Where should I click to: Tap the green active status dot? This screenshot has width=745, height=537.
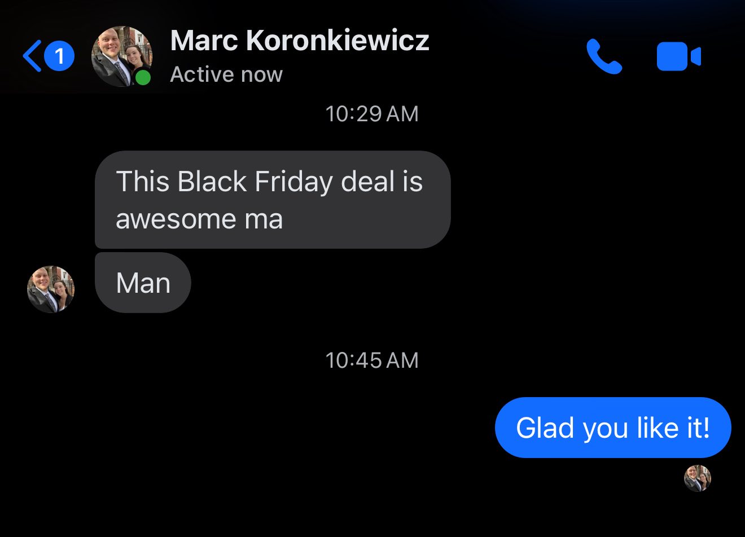143,78
